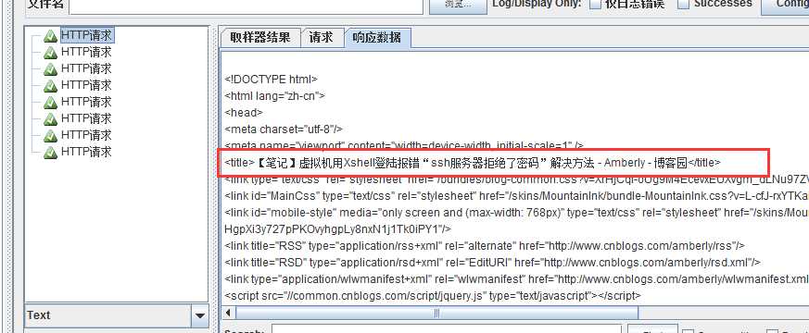
Task: Click the <meta charset="utf-8"/> line
Action: 284,129
